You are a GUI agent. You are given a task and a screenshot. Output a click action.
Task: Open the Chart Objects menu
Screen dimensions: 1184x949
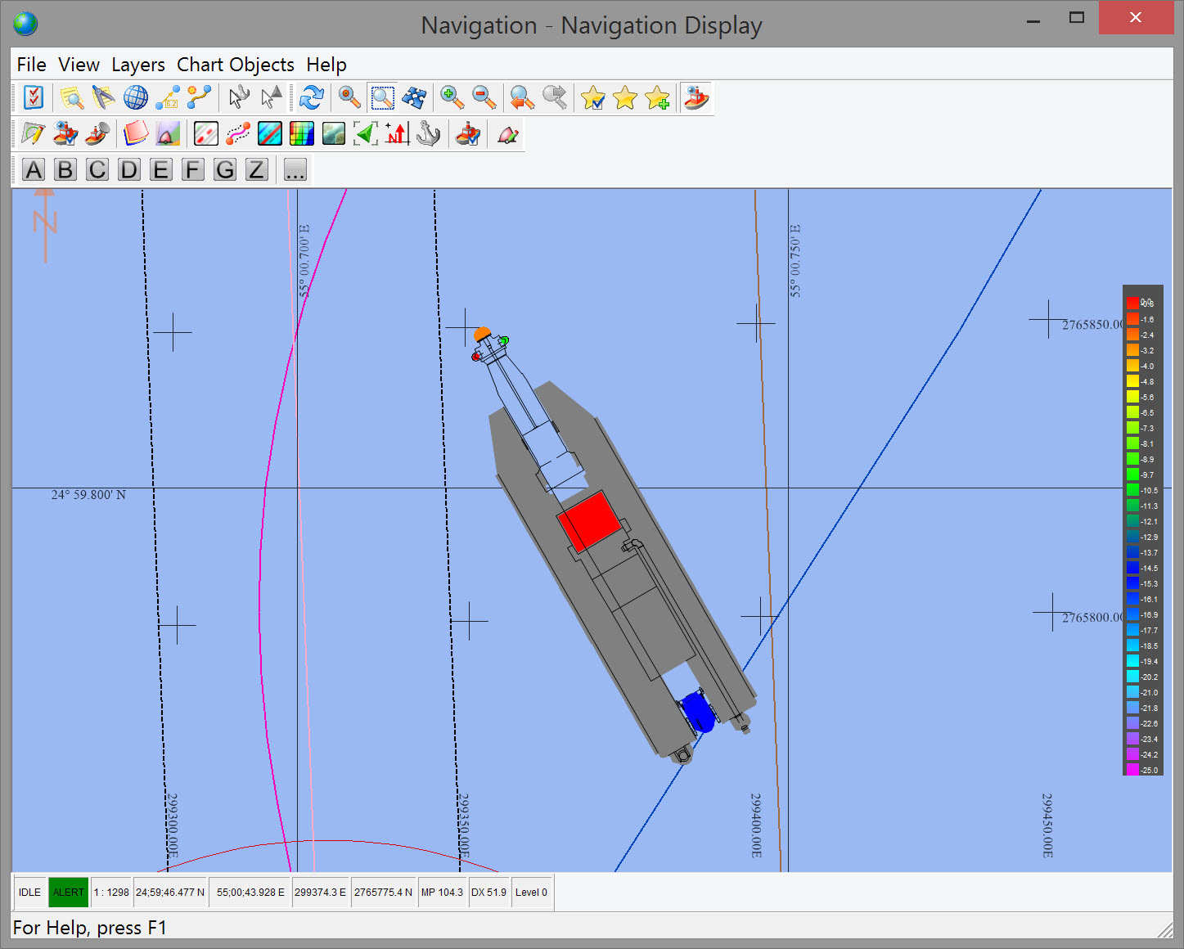click(x=236, y=65)
